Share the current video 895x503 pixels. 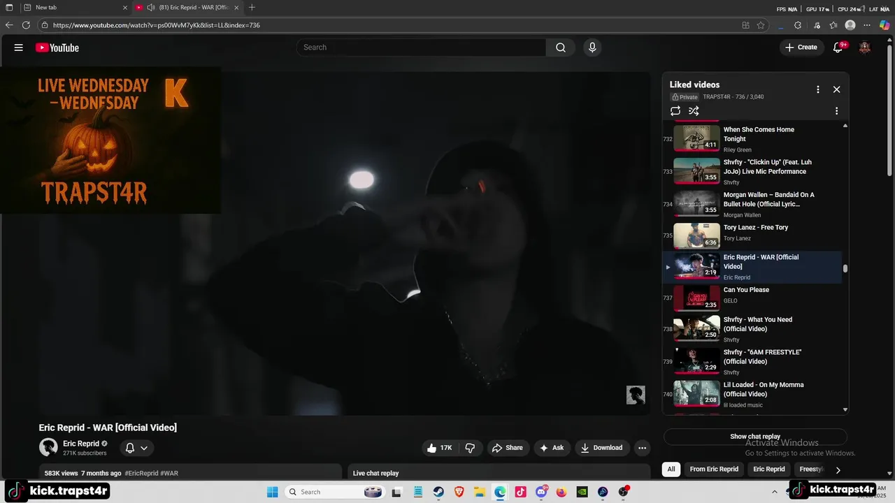[508, 448]
